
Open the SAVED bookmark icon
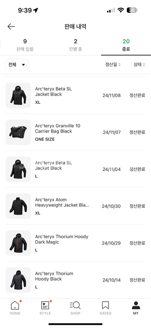click(x=106, y=305)
